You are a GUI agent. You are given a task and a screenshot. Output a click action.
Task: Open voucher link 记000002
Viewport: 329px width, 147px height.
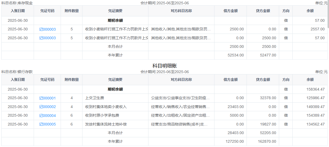47,107
